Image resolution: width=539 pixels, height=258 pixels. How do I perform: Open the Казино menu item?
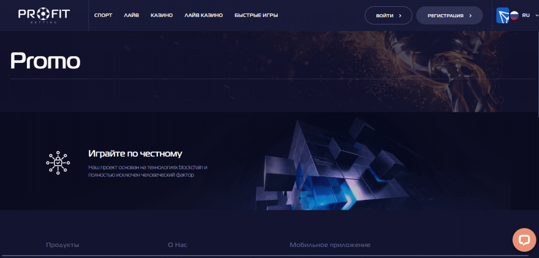[x=162, y=15]
